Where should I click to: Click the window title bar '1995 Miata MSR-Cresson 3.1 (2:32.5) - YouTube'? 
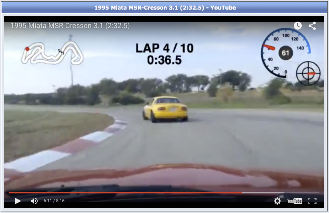[165, 8]
